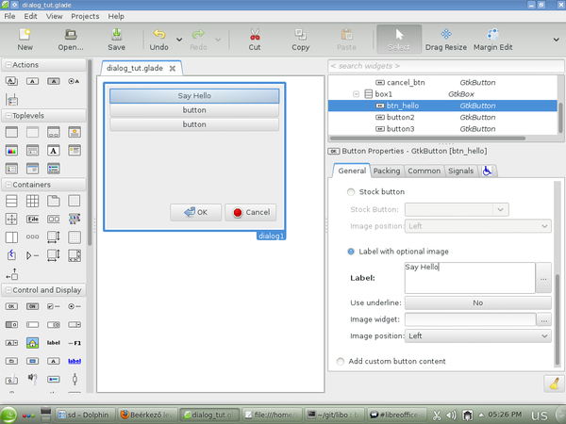Toggle the Use underline 'No' button
Screen dimensions: 566x424
click(478, 302)
